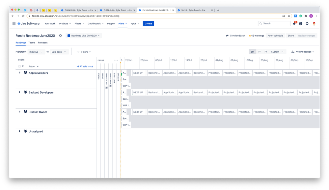Click WIP 1 sprint in Backend Developers row
Screen dimensions: 329x190
(x=126, y=105)
